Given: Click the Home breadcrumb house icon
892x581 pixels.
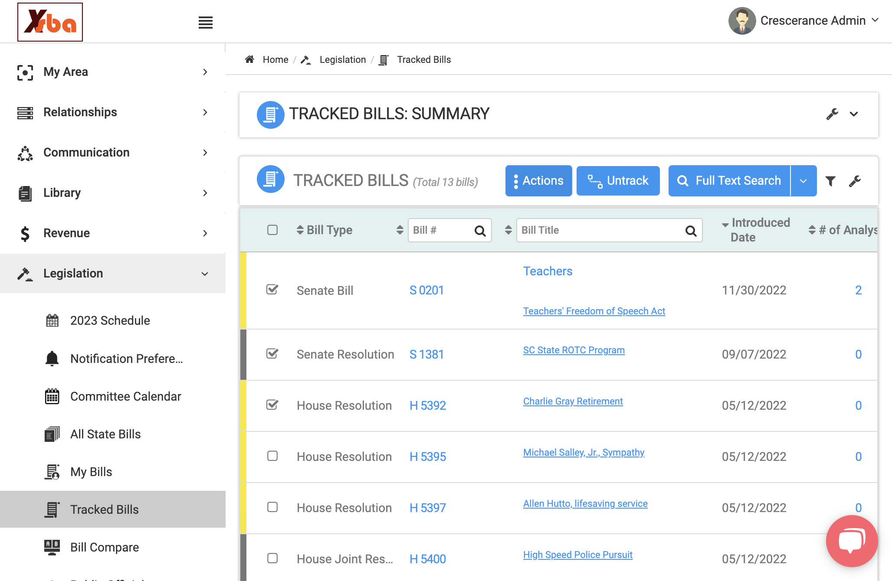Looking at the screenshot, I should pyautogui.click(x=249, y=59).
